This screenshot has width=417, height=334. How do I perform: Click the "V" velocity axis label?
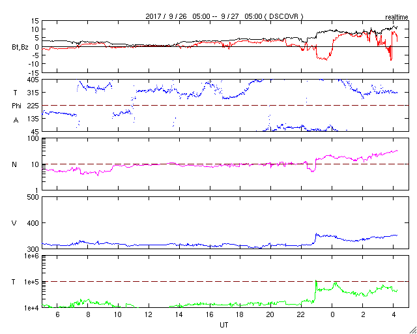point(14,223)
